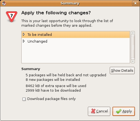
Task: Click the scrollbar up arrow of the changes list
Action: [133, 33]
